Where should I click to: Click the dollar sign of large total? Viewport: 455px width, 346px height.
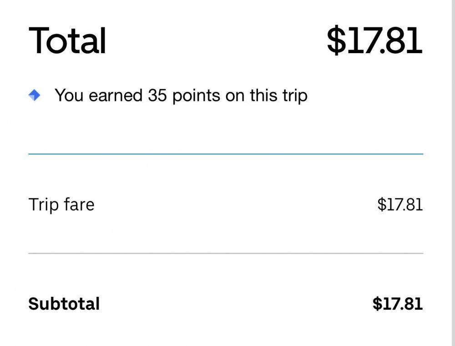(337, 40)
